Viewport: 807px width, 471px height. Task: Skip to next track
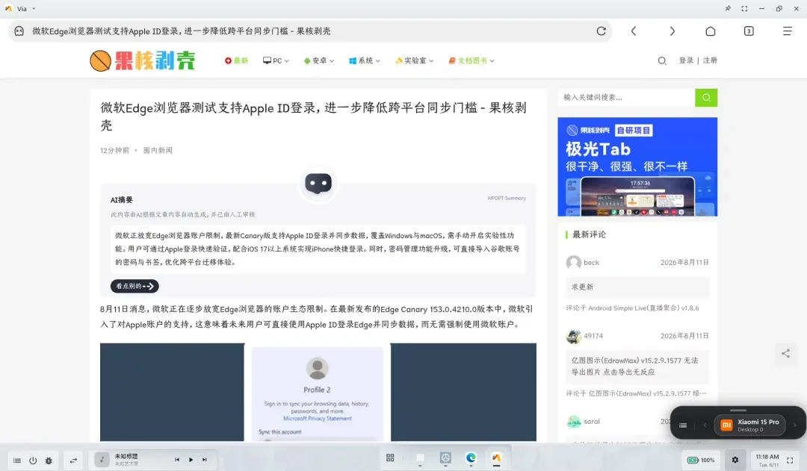click(204, 460)
